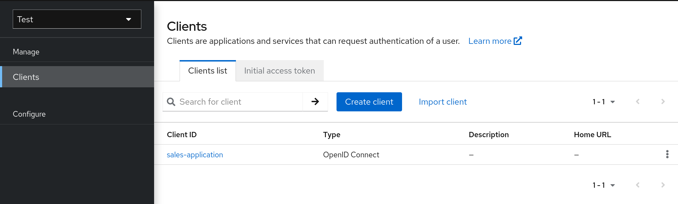
Task: Click the previous page chevron below the table
Action: point(638,185)
